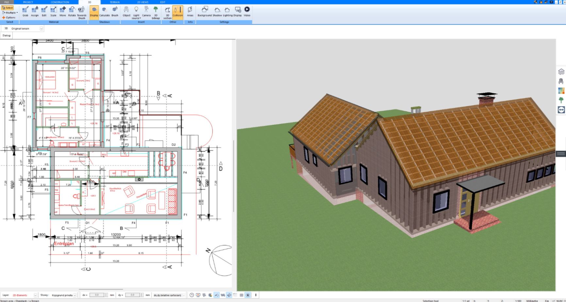The image size is (566, 302).
Task: Select the shadows Brush tool
Action: [x=115, y=11]
